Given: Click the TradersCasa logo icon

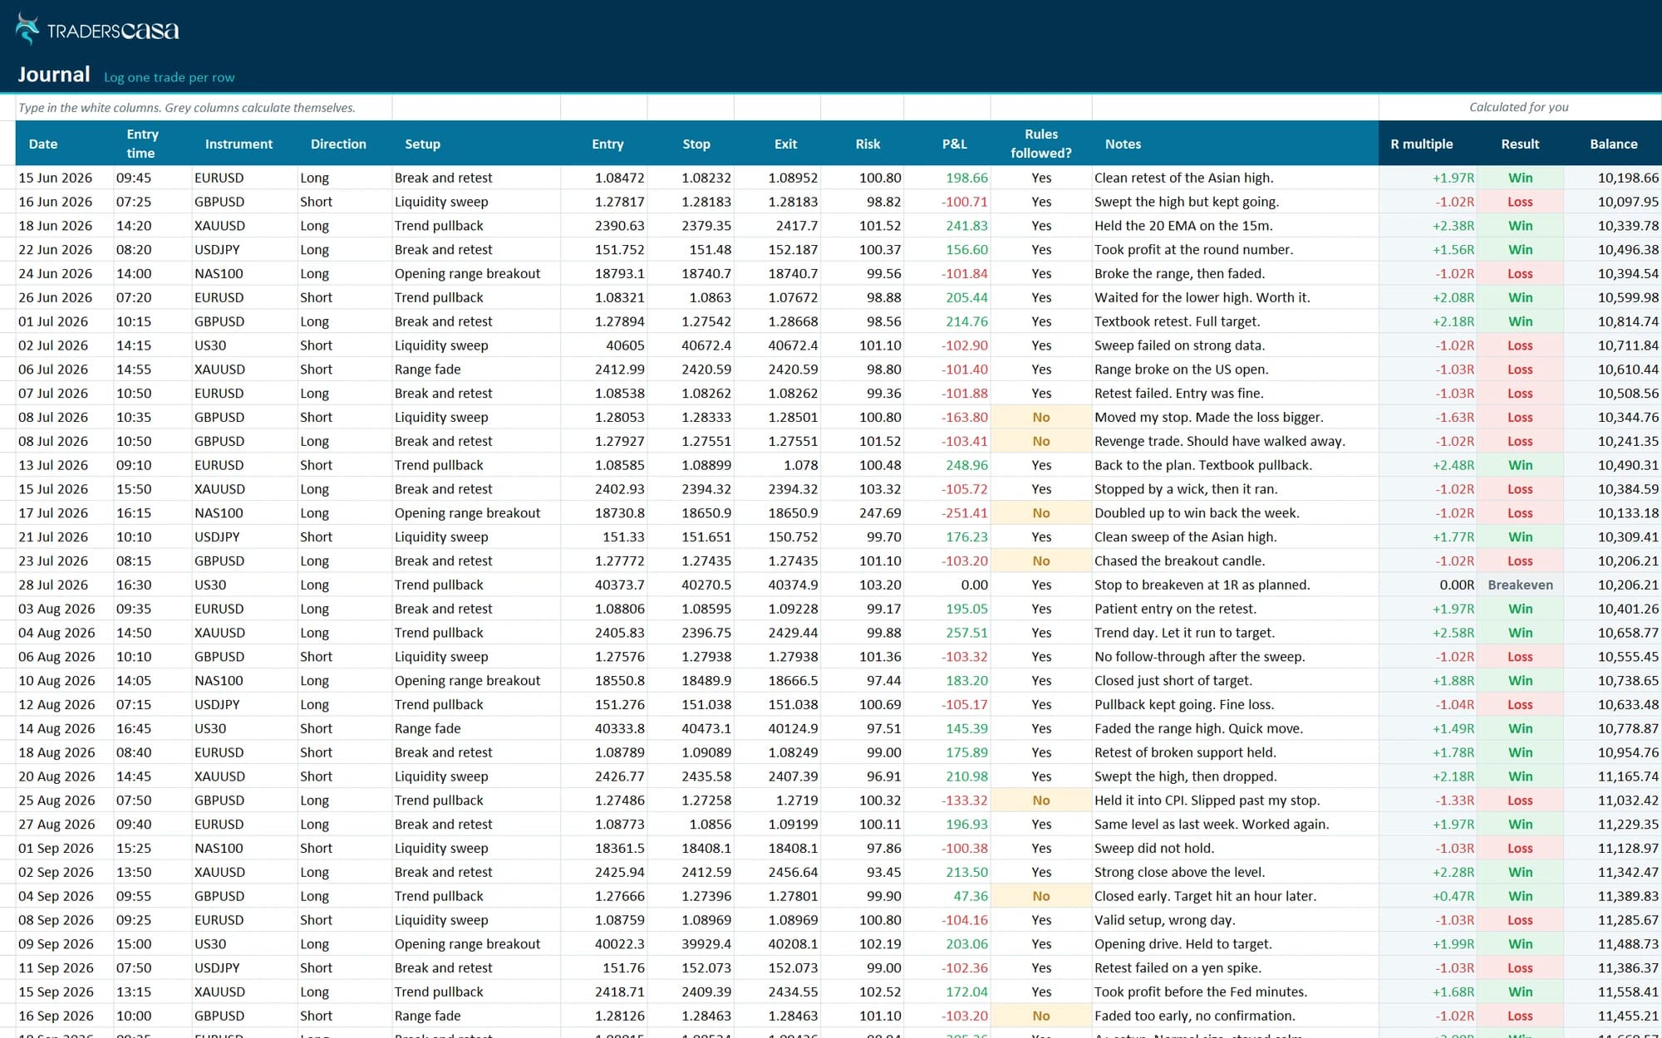Looking at the screenshot, I should click(27, 30).
